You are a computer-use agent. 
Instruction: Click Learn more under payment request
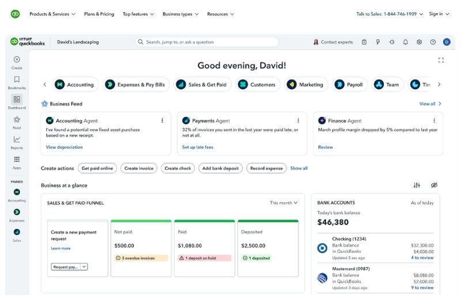[x=61, y=248]
